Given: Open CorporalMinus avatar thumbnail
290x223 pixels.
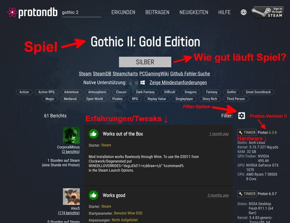Looking at the screenshot, I should [71, 135].
